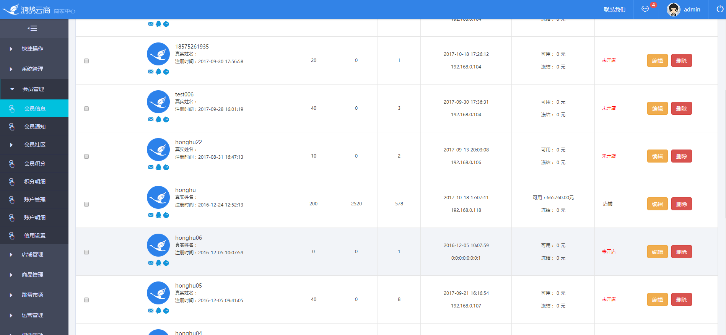Viewport: 726px width, 335px height.
Task: Expand the 会员社区 submenu
Action: 34,145
